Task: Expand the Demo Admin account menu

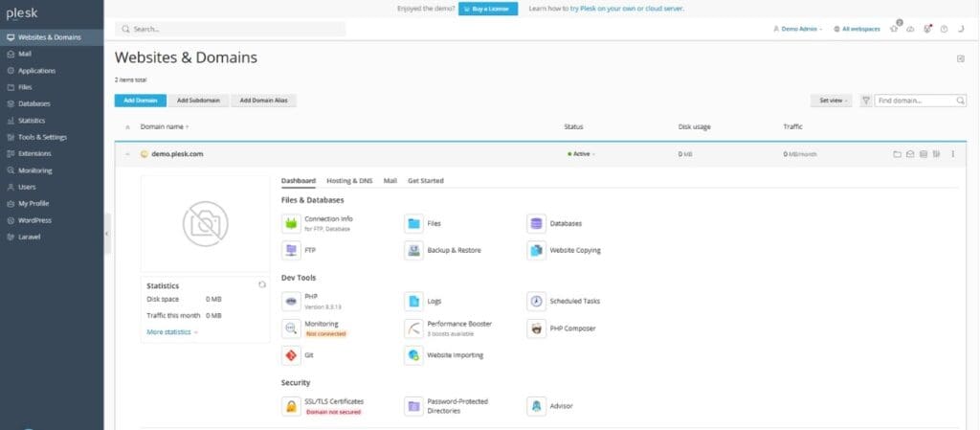Action: 797,29
